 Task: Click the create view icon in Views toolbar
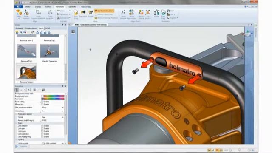17,32
